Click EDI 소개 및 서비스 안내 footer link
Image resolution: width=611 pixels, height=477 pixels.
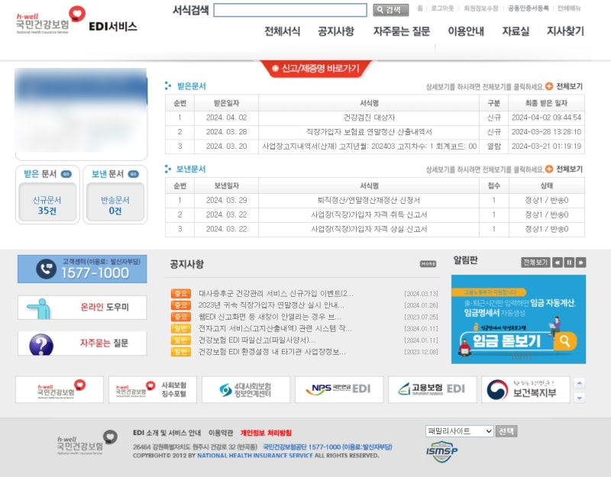[166, 433]
